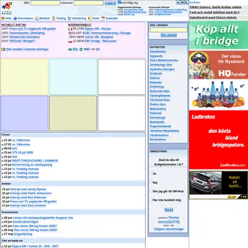The width and height of the screenshot is (248, 248).
Task: Click the US flag beside ACBL Sommarmästerskap
Action: 69,33
